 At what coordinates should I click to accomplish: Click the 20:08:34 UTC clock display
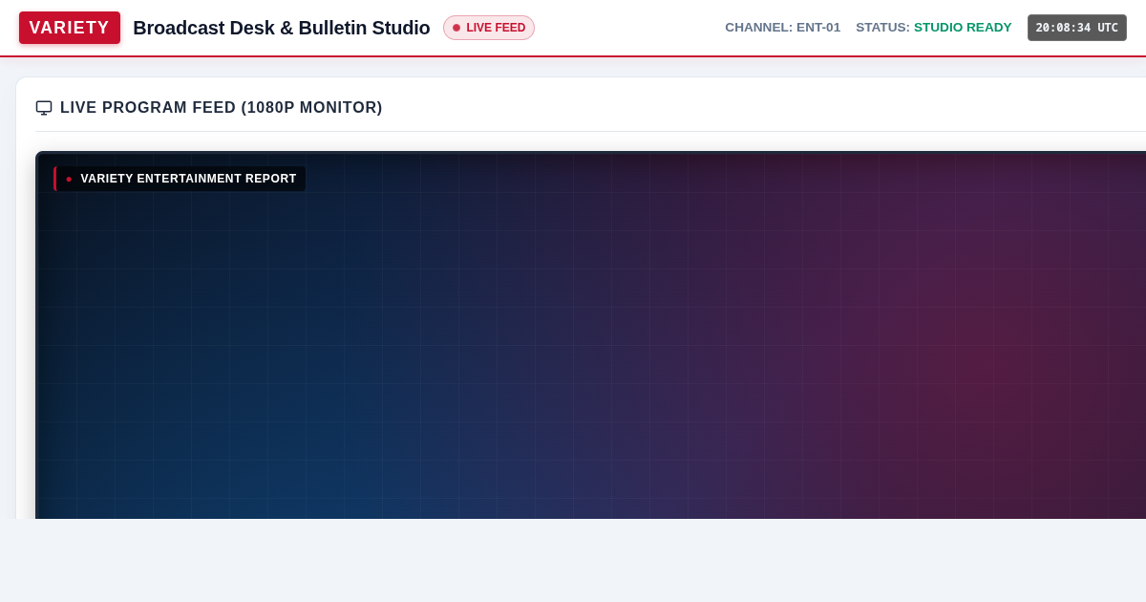(1077, 28)
